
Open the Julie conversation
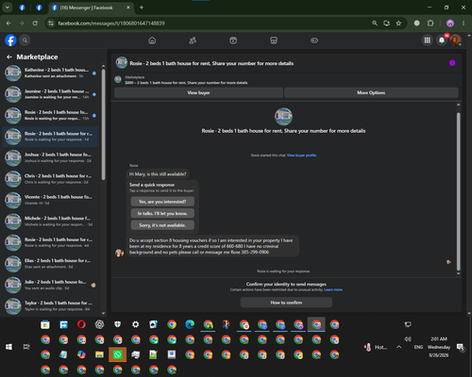tap(50, 285)
